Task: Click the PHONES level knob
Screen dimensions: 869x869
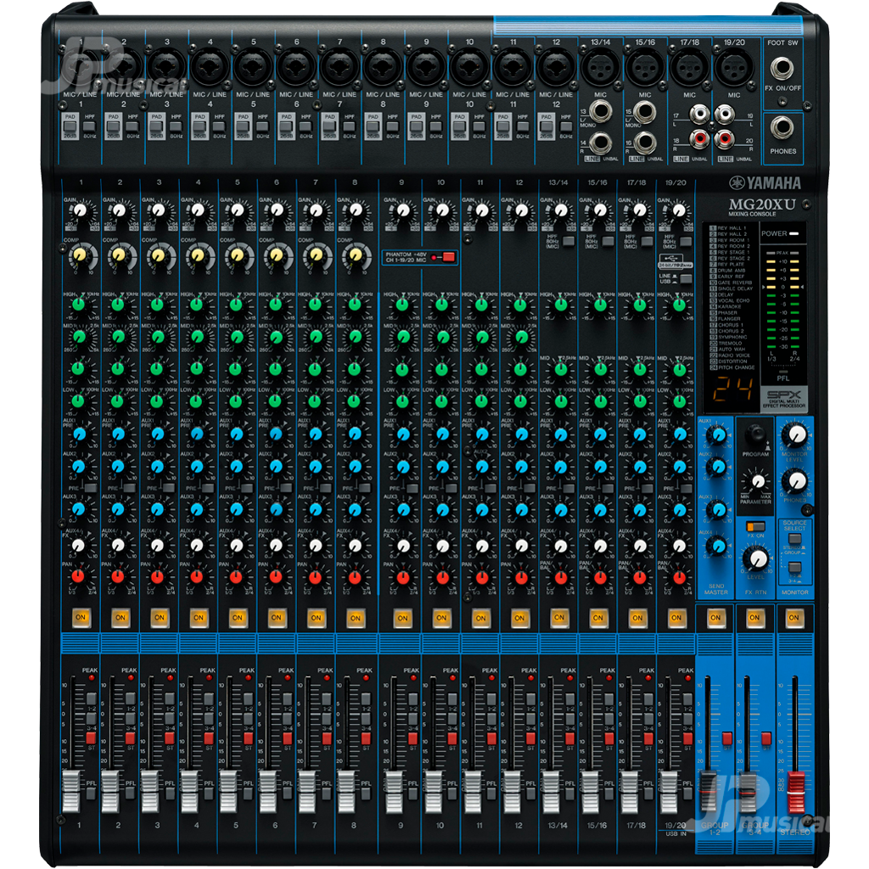Action: click(796, 481)
